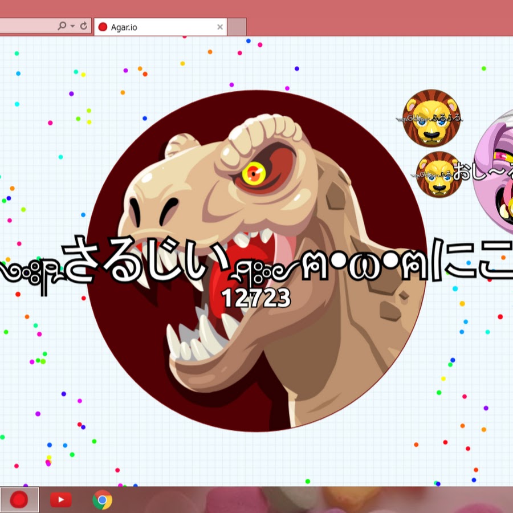
Task: Click the search magnifier icon in address bar
Action: (62, 26)
